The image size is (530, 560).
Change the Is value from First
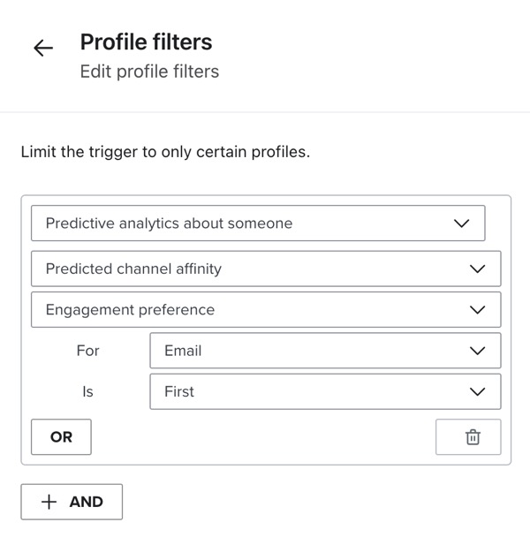(x=324, y=391)
